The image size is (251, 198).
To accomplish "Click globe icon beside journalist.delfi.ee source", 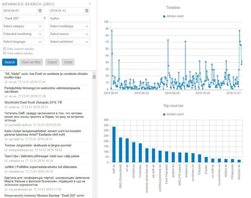I will click(x=6, y=125).
